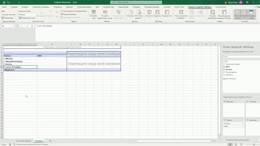
Task: Open the Данные ribbon tab
Action: point(69,7)
